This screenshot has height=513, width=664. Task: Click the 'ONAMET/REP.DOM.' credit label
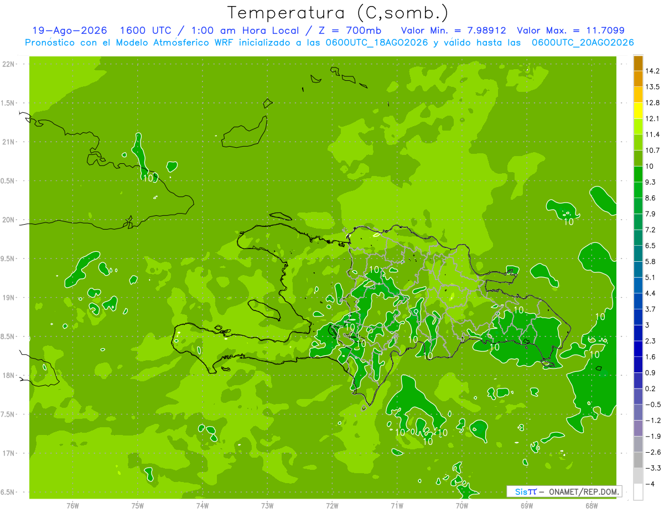pos(585,491)
